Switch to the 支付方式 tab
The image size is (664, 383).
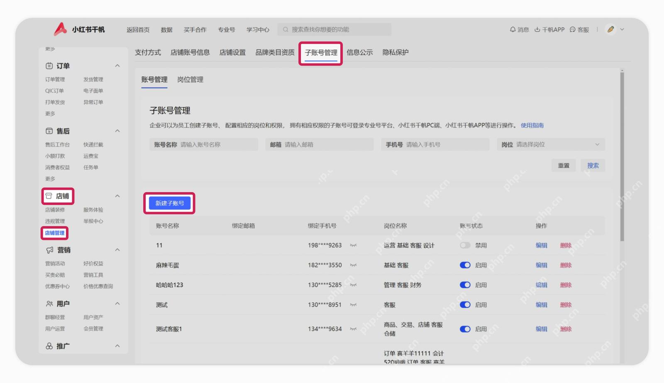pos(148,52)
